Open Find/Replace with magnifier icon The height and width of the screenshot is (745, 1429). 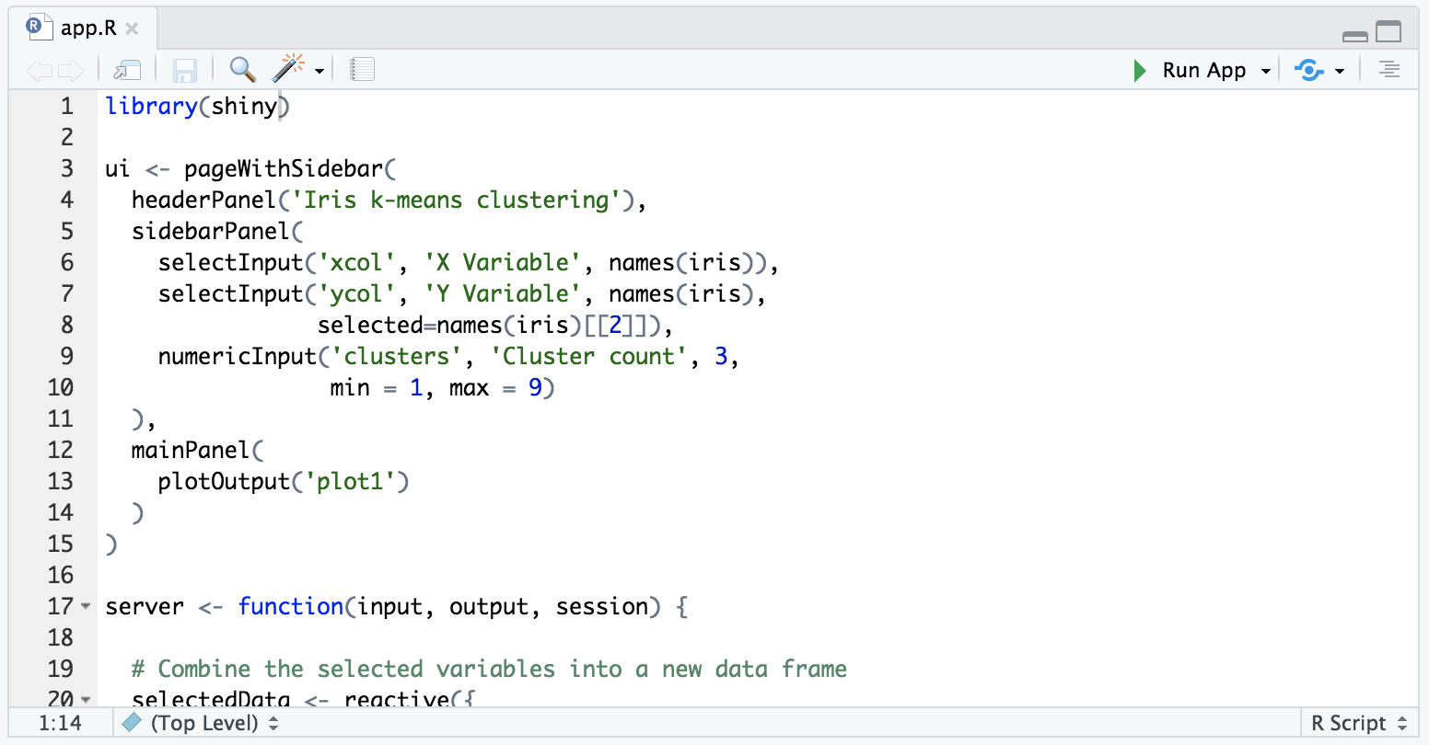(x=242, y=69)
